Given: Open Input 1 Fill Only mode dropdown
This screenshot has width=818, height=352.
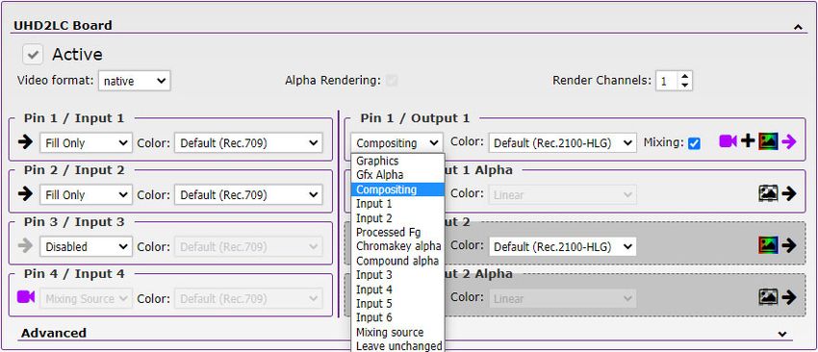Looking at the screenshot, I should (86, 143).
